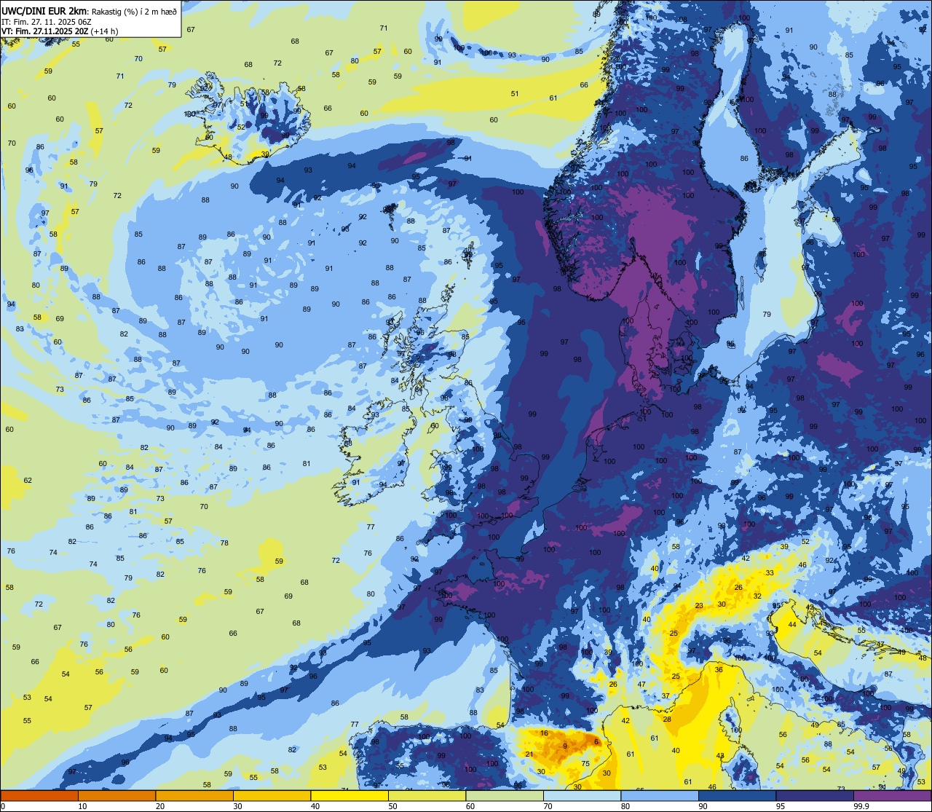The image size is (932, 812).
Task: Click the legend scale tick label "70"
Action: point(548,806)
